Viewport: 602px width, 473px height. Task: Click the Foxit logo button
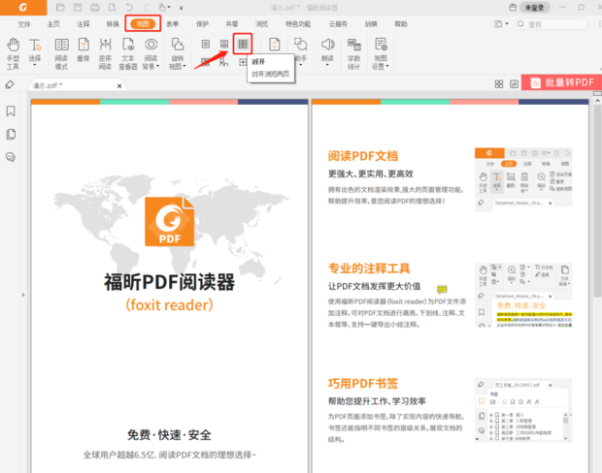(23, 8)
